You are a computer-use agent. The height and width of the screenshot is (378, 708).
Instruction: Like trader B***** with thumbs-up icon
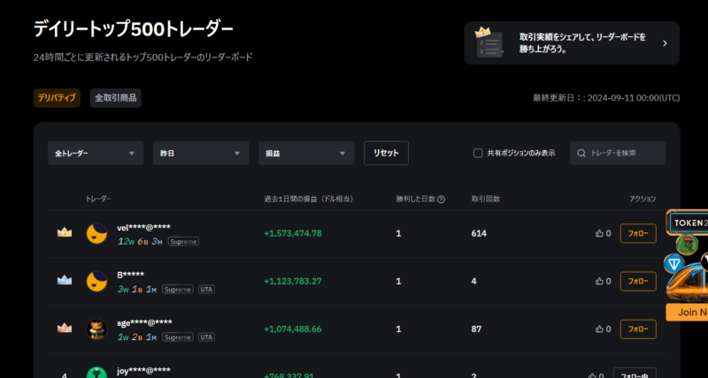599,281
